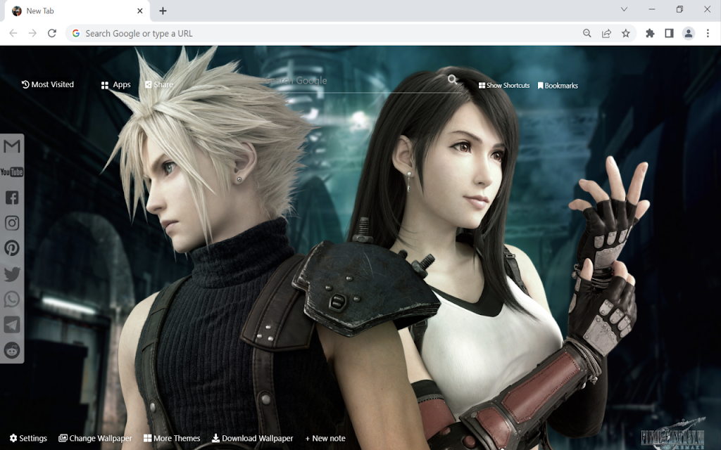
Task: Click the Share option
Action: click(159, 84)
